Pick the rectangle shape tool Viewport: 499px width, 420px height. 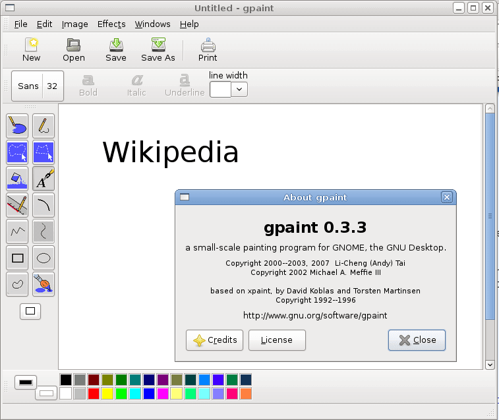pos(17,258)
